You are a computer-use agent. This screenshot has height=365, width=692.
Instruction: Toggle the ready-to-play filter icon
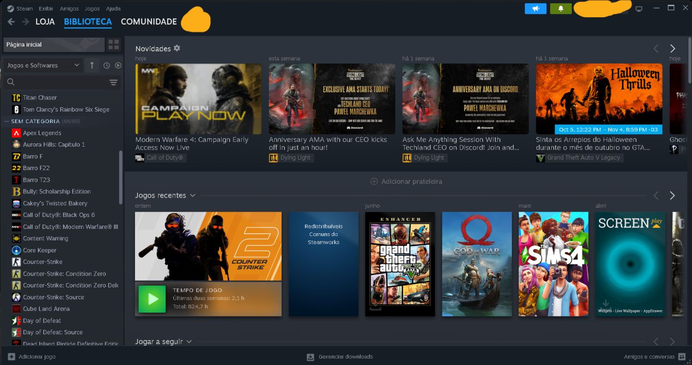click(x=118, y=65)
